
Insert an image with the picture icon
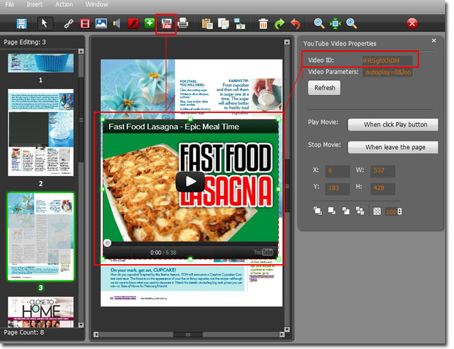[101, 23]
